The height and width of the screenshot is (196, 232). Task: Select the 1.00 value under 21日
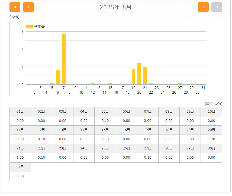tap(20, 158)
